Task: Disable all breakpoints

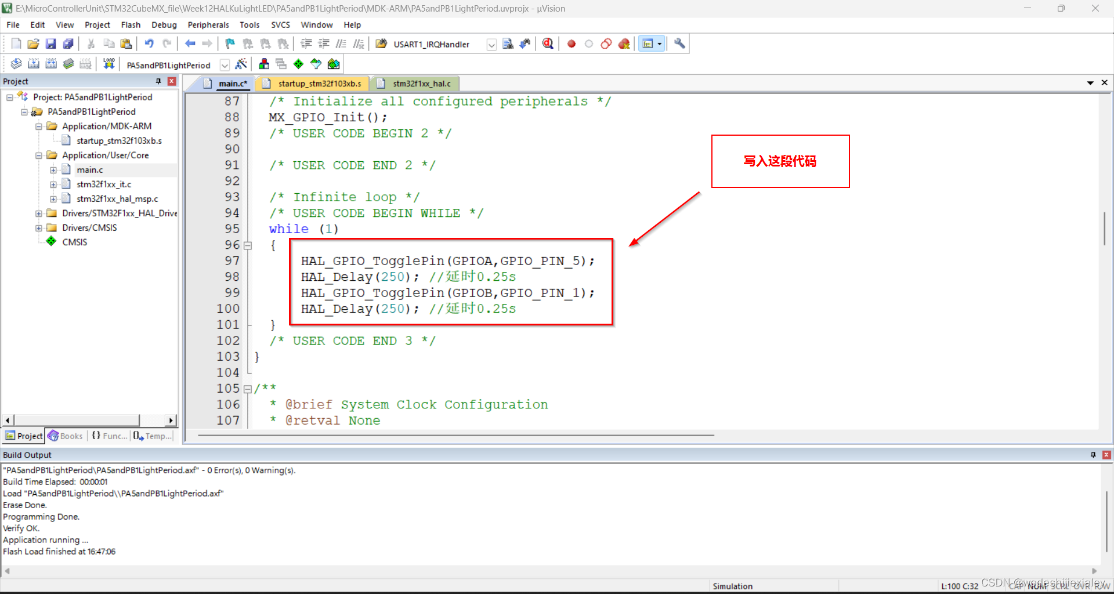Action: point(606,44)
